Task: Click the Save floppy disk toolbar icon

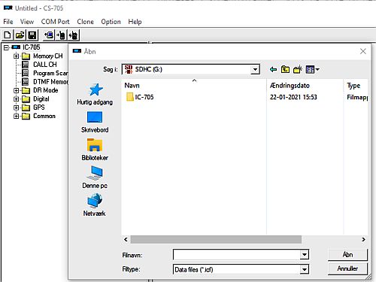Action: coord(32,35)
